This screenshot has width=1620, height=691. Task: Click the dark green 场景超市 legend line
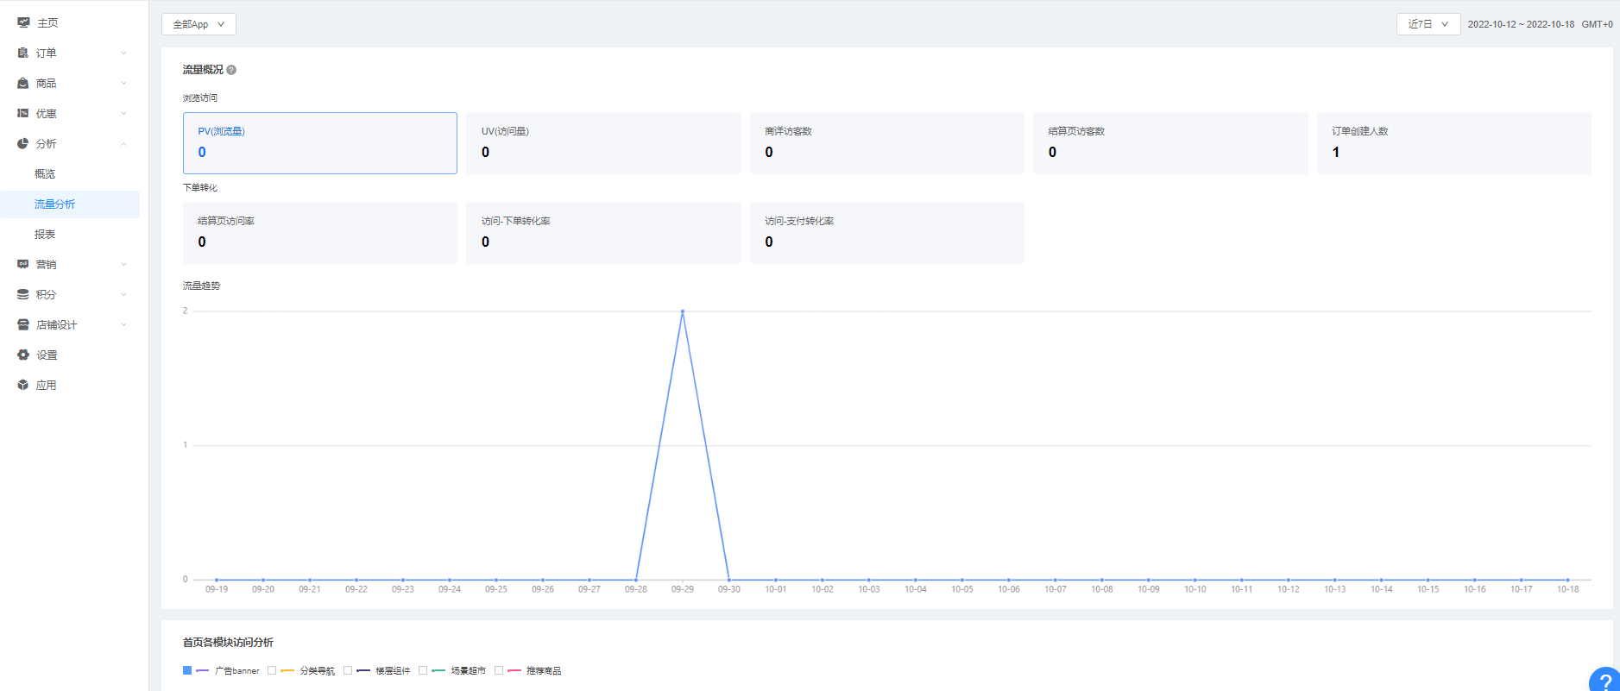point(438,670)
